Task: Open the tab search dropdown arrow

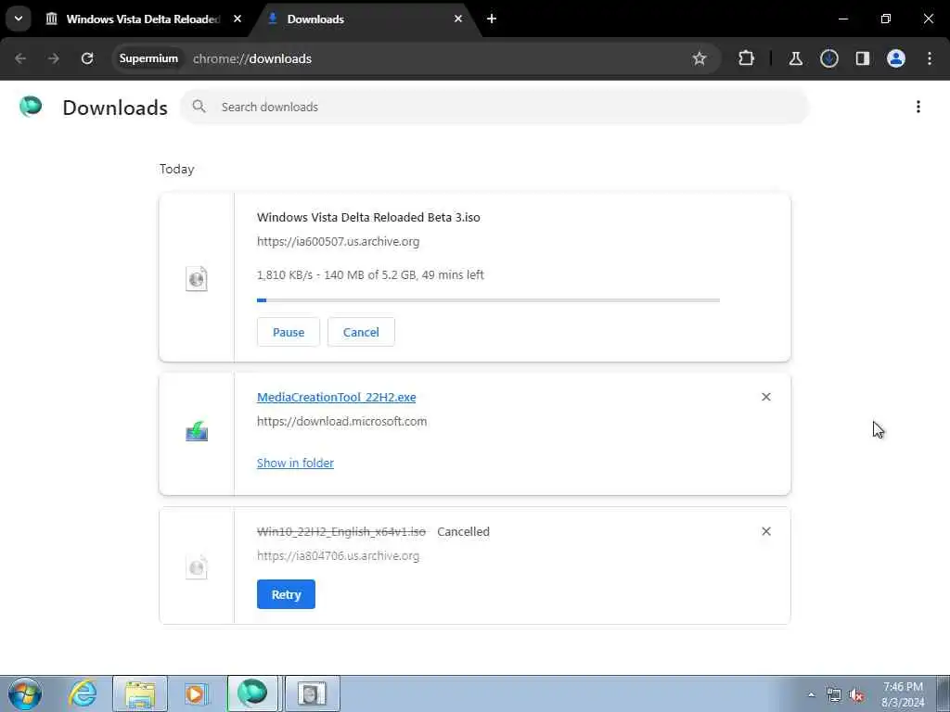Action: click(19, 19)
